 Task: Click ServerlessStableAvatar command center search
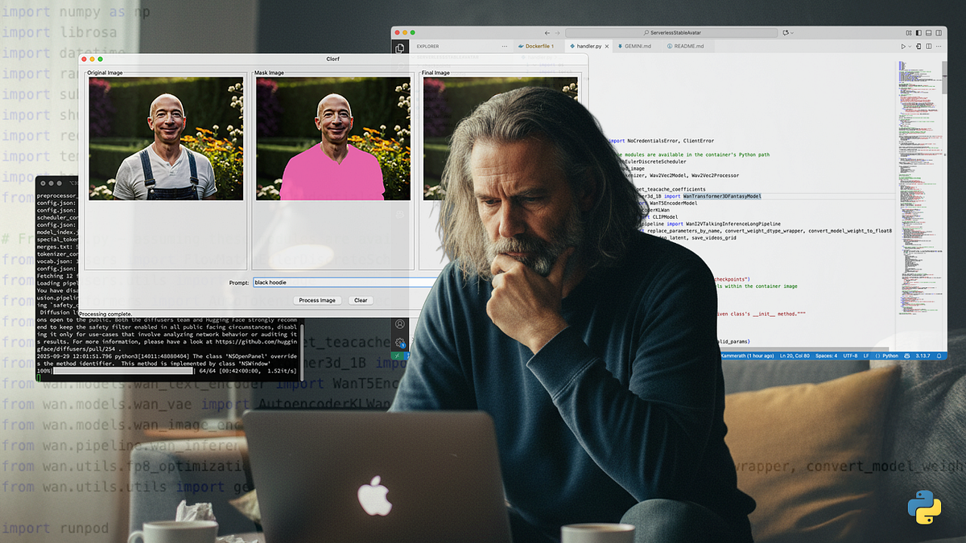tap(671, 33)
